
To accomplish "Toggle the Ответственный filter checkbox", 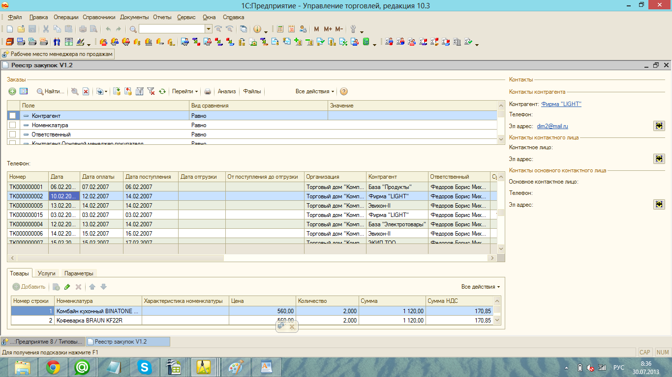I will (13, 135).
